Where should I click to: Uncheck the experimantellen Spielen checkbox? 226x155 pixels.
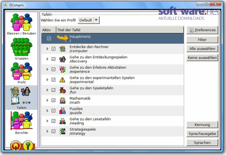(x=53, y=80)
